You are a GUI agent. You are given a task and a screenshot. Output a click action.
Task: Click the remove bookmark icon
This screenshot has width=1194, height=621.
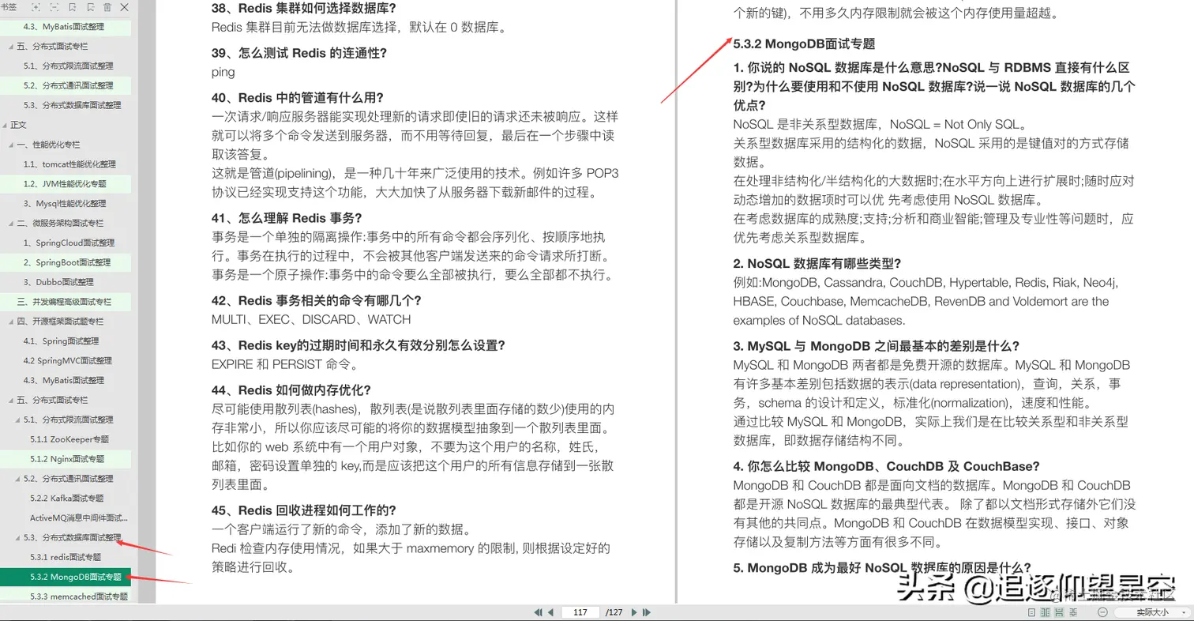pyautogui.click(x=90, y=7)
